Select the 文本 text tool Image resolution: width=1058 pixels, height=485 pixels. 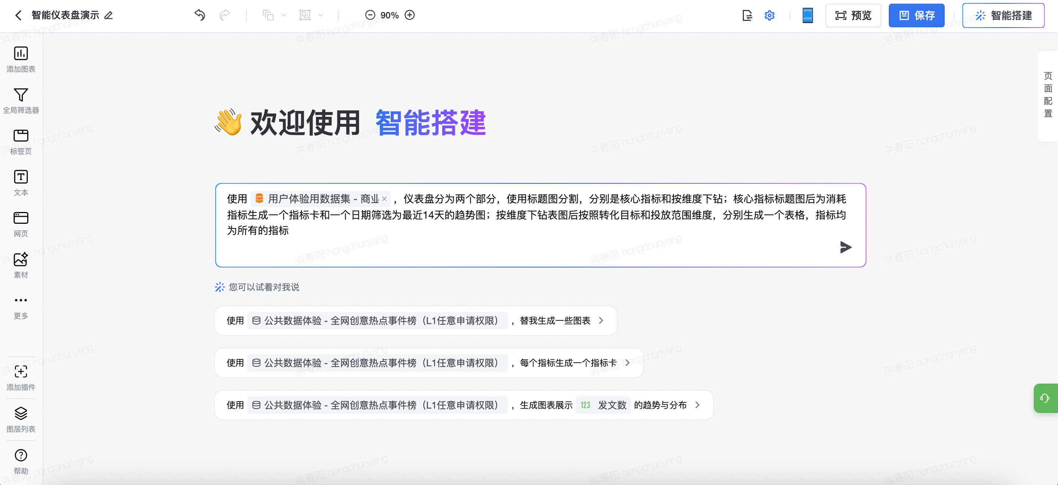tap(21, 177)
